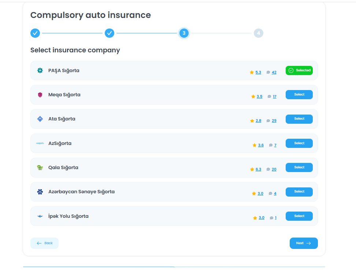Select Ata Sığorta as insurance company
This screenshot has width=356, height=276.
click(299, 119)
